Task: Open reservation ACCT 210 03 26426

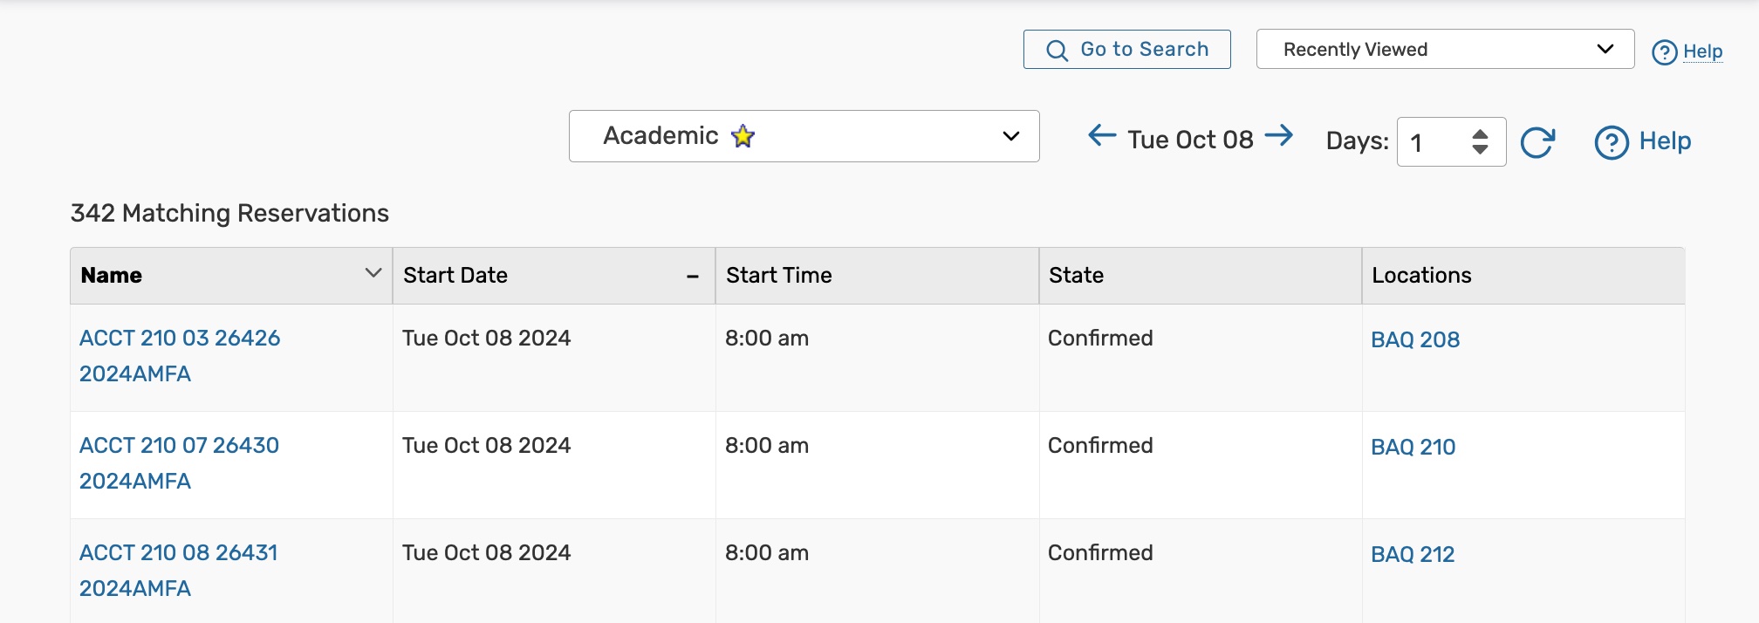Action: [180, 339]
